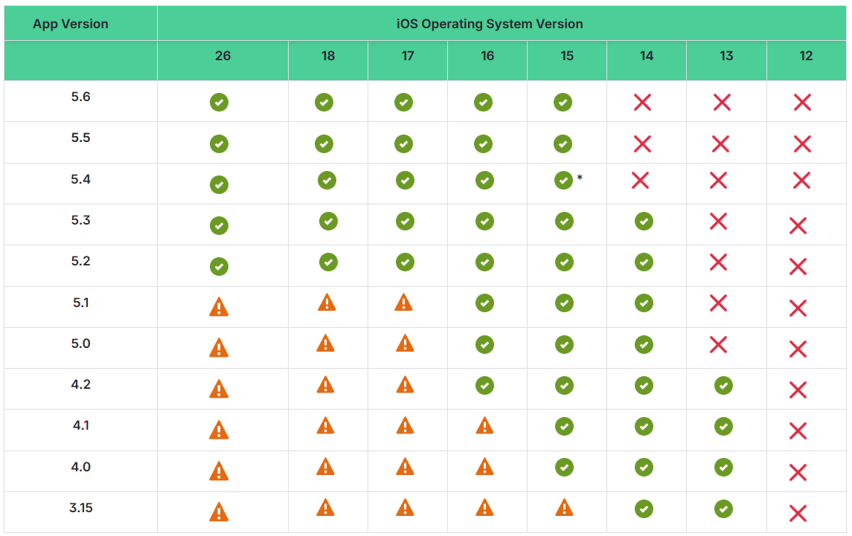Image resolution: width=852 pixels, height=536 pixels.
Task: Click the warning triangle for 4.2 on iOS 18
Action: [x=325, y=384]
